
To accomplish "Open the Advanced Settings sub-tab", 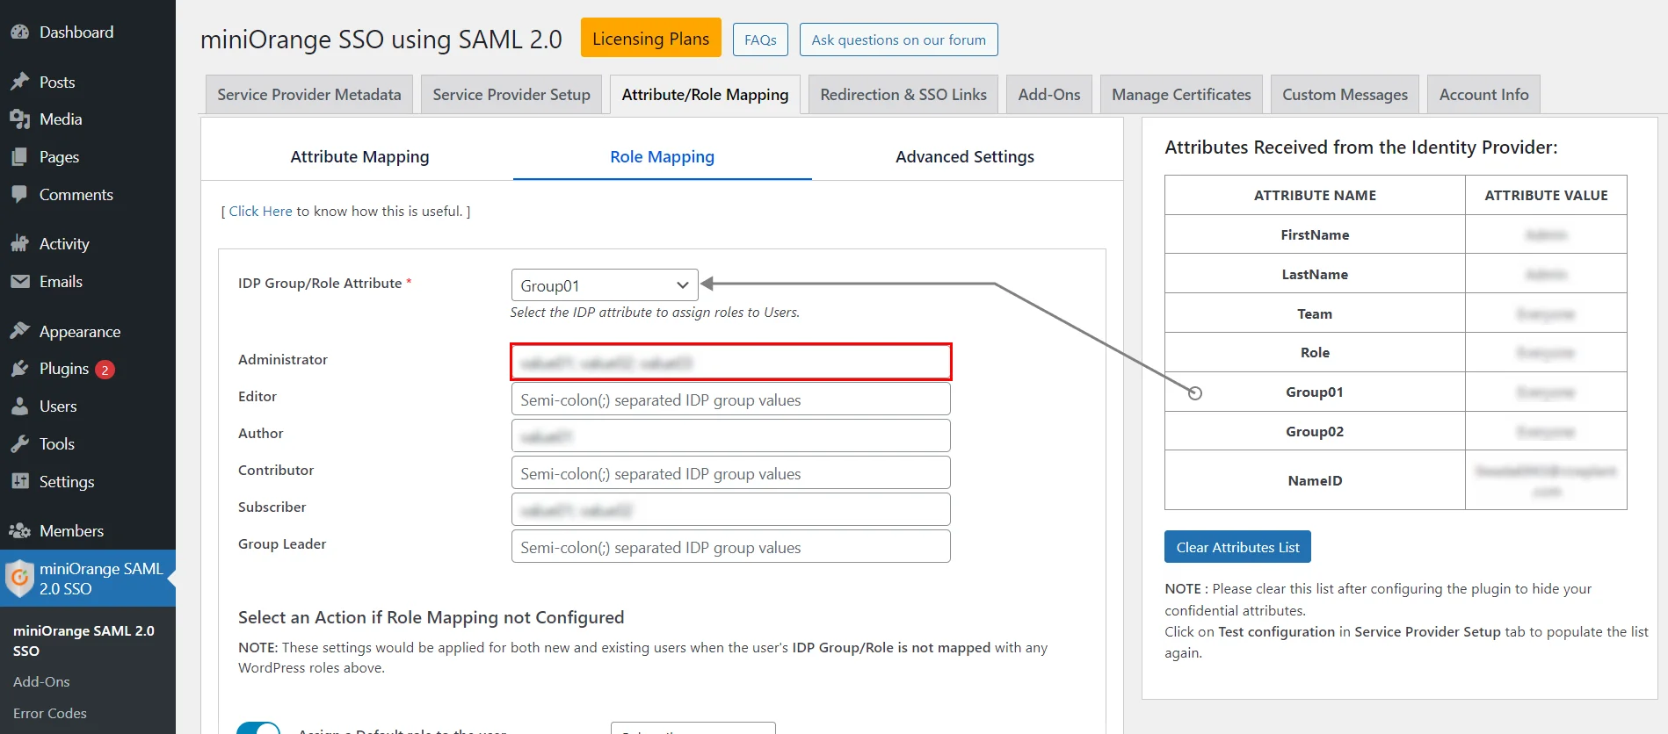I will point(964,156).
